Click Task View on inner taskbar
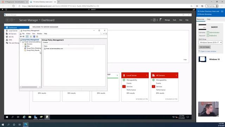Viewport: 225px width, 127px height. 18,117
